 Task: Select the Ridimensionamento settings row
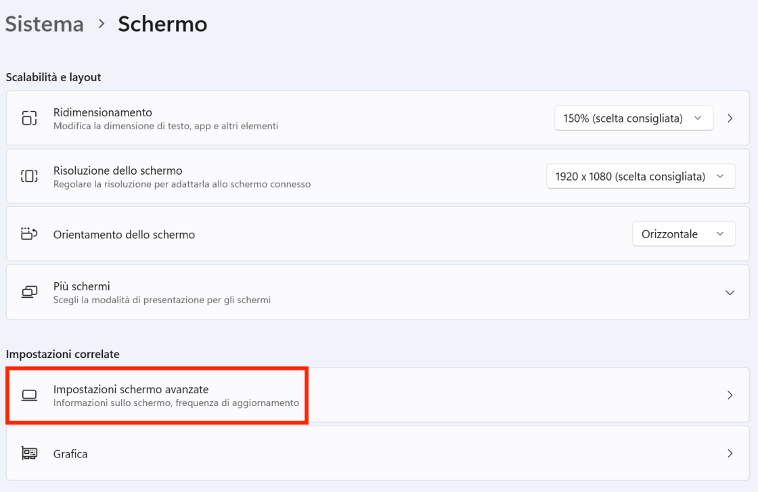point(271,118)
